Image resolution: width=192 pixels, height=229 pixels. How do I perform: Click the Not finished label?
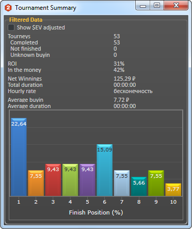pos(26,49)
